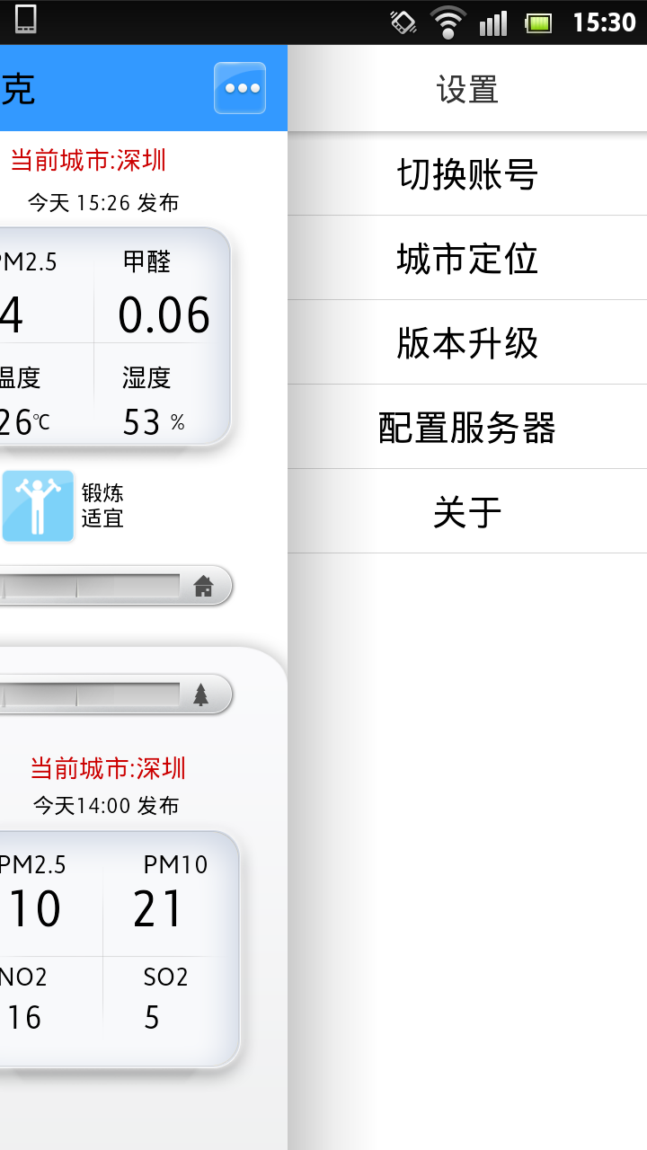Open 切换账号 switch account
647x1150 pixels.
pyautogui.click(x=467, y=174)
